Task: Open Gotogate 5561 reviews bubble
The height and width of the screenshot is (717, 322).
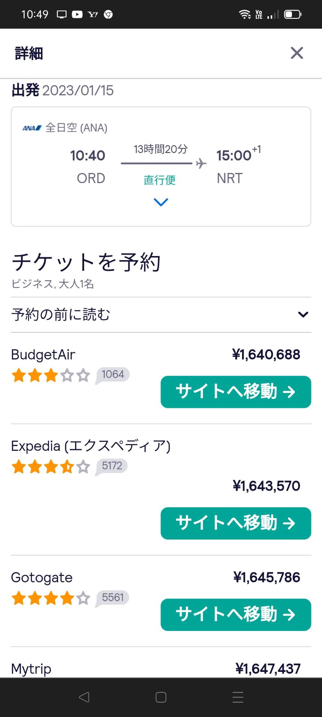Action: point(113,597)
